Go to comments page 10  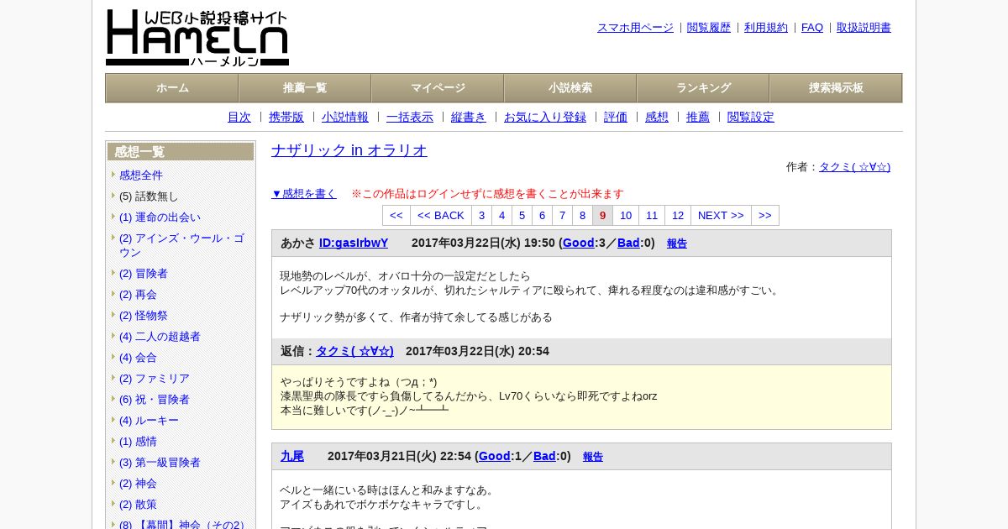click(x=626, y=216)
